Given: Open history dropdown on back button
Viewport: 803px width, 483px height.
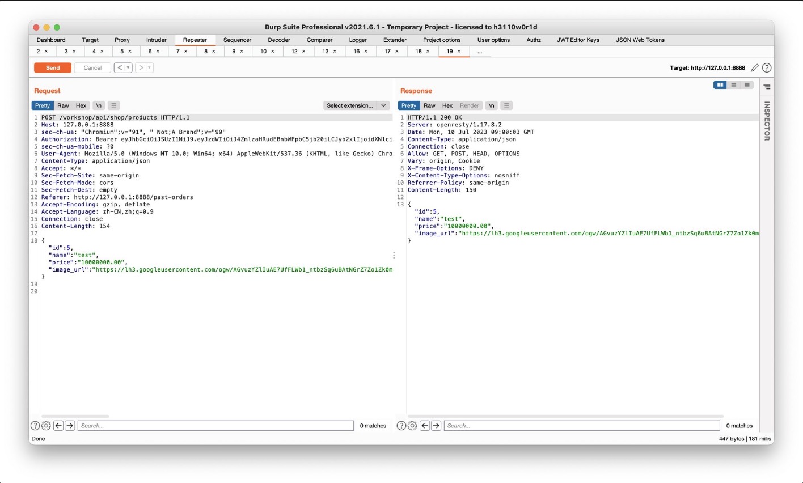Looking at the screenshot, I should click(128, 68).
